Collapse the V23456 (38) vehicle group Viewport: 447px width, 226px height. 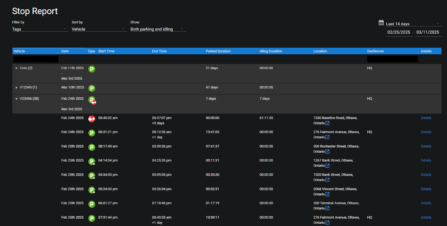click(x=16, y=99)
